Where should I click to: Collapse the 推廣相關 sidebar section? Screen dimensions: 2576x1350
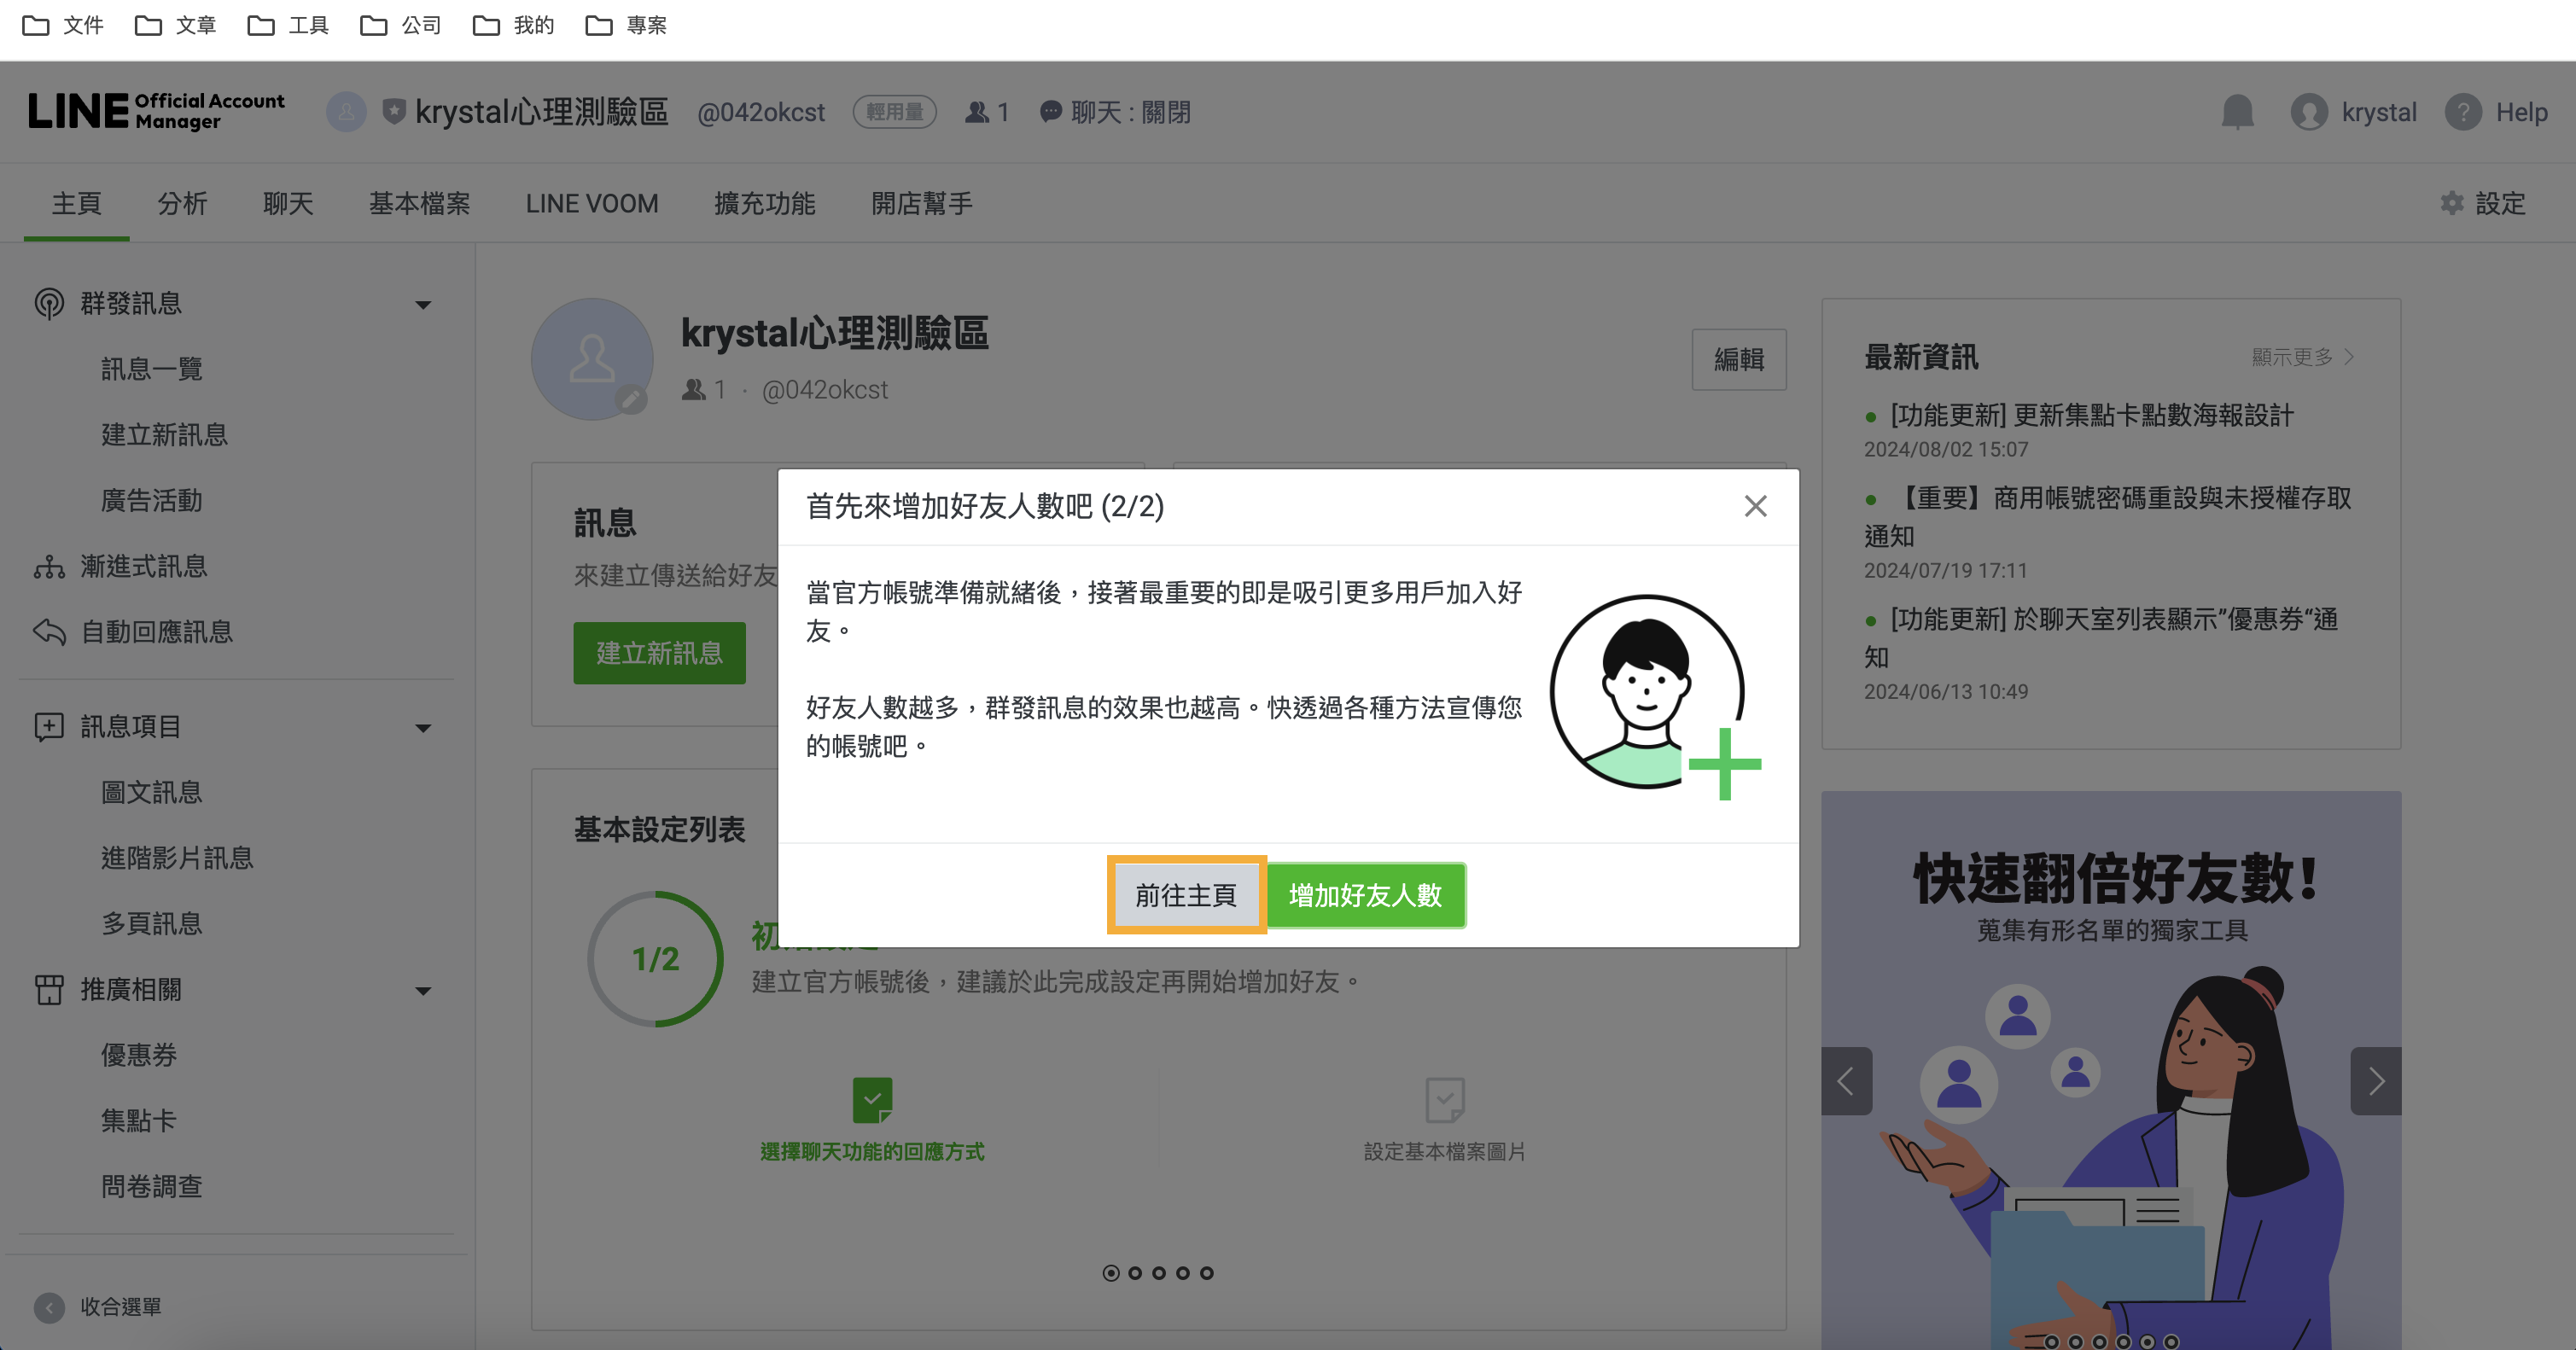point(423,990)
